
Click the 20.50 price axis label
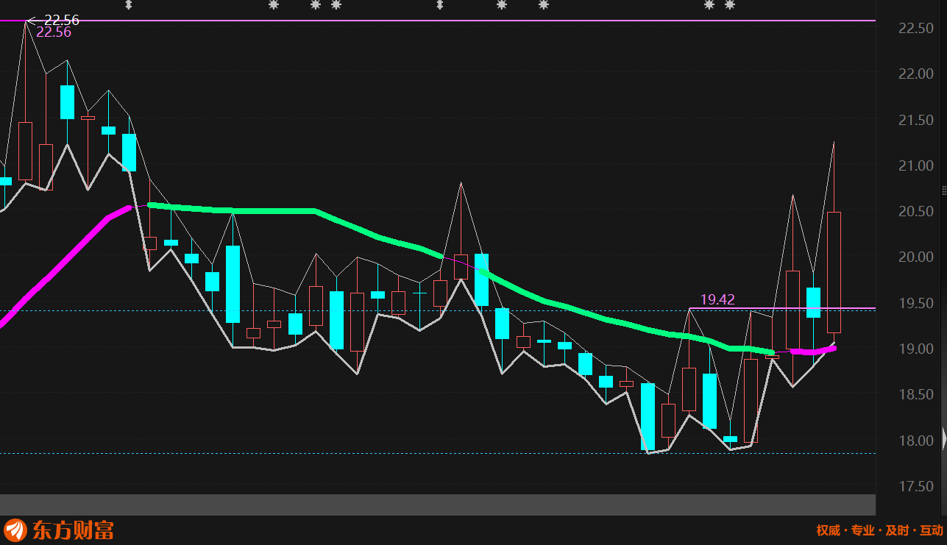(917, 211)
